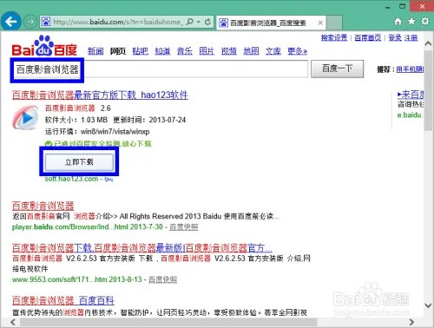Open the browser Tools gear icon
This screenshot has height=328, width=434.
[424, 21]
